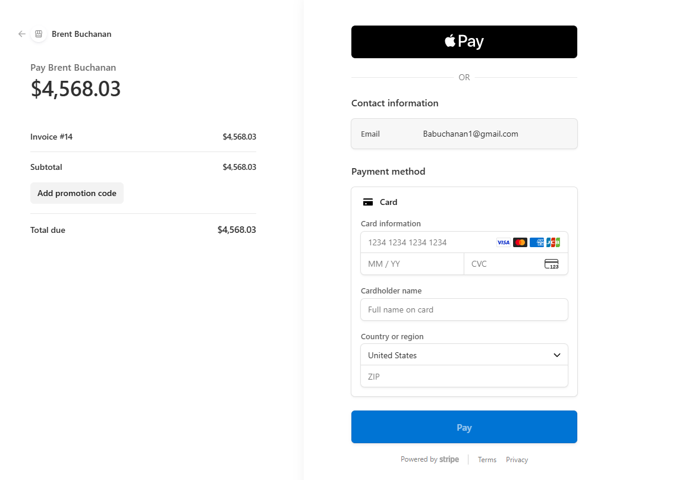Open the Terms link

(487, 459)
